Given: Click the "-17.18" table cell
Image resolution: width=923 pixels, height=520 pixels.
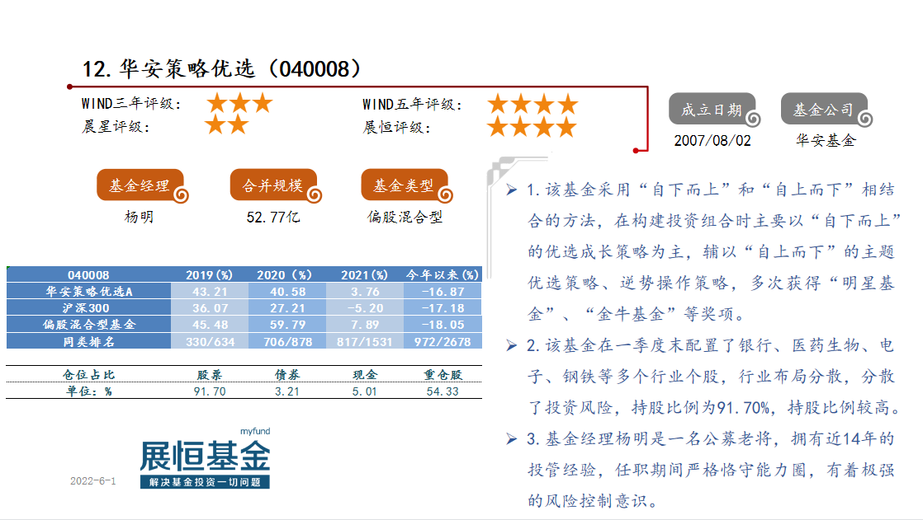Looking at the screenshot, I should click(x=443, y=308).
